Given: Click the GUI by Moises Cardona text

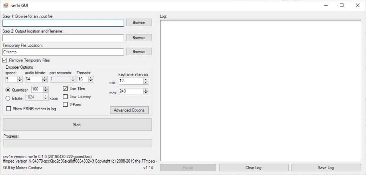Looking at the screenshot, I should 23,168.
